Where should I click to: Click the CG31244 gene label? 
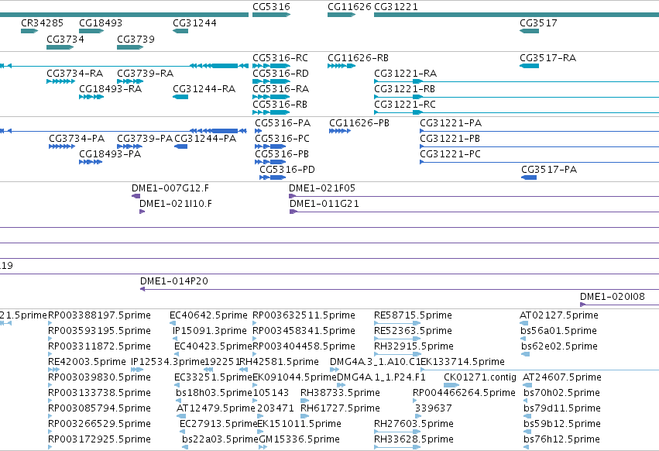pos(194,22)
